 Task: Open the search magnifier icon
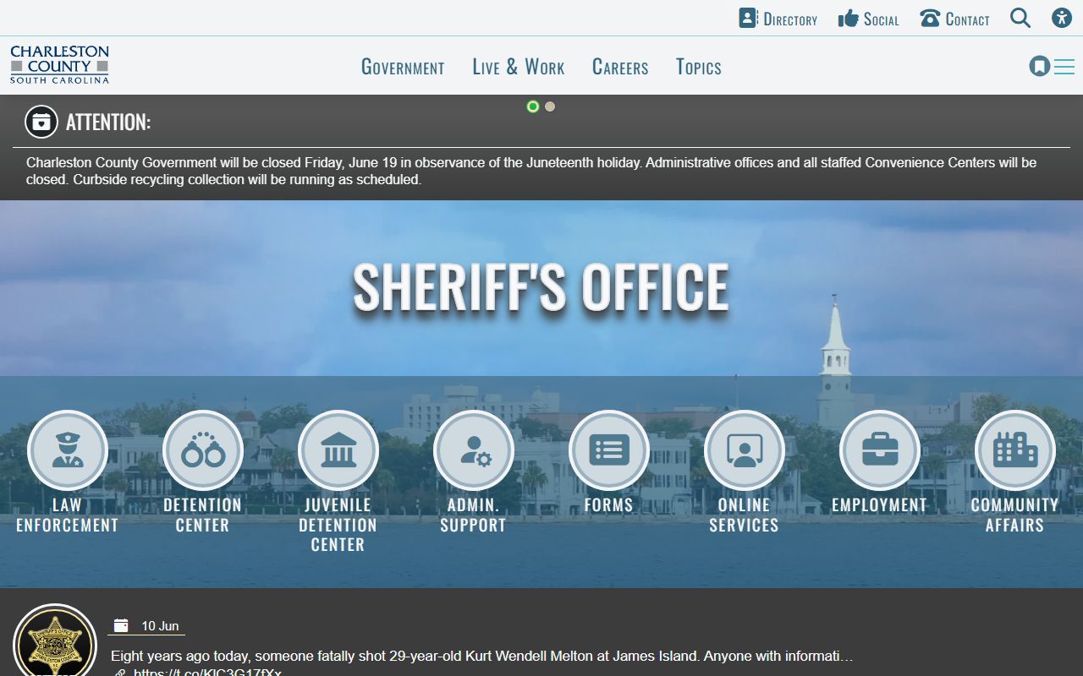[1020, 18]
